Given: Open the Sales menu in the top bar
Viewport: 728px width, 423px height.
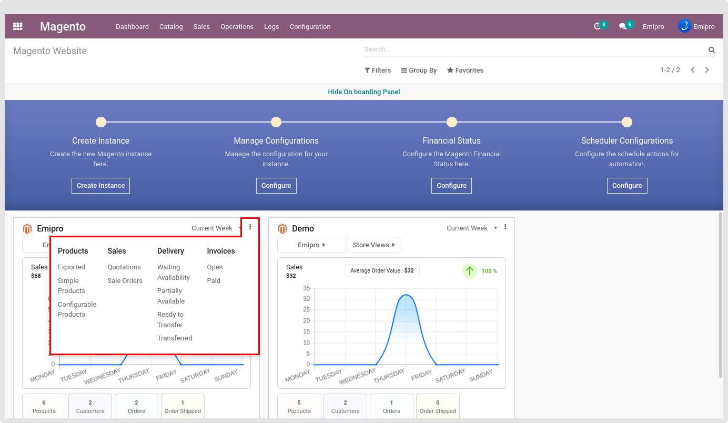Looking at the screenshot, I should click(x=201, y=26).
